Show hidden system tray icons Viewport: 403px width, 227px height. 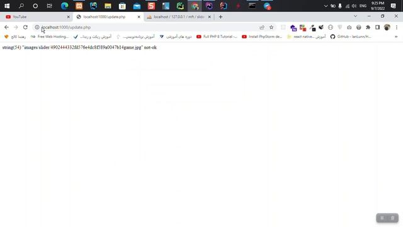[x=326, y=6]
